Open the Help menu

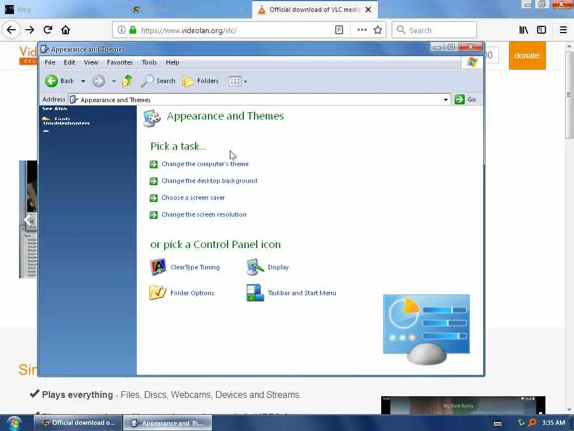coord(173,62)
